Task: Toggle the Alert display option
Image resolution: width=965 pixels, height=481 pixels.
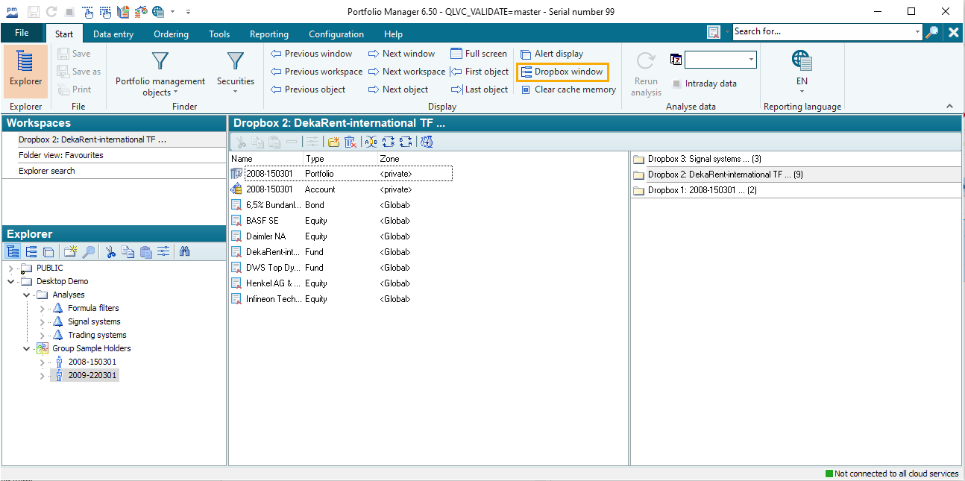Action: point(552,54)
